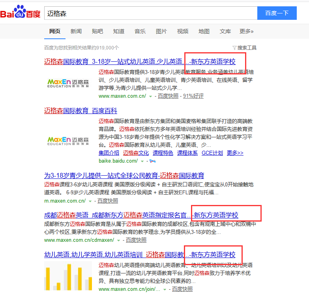Viewport: 309px width, 294px height.
Task: Open the 文库 tab
Action: coord(225,31)
